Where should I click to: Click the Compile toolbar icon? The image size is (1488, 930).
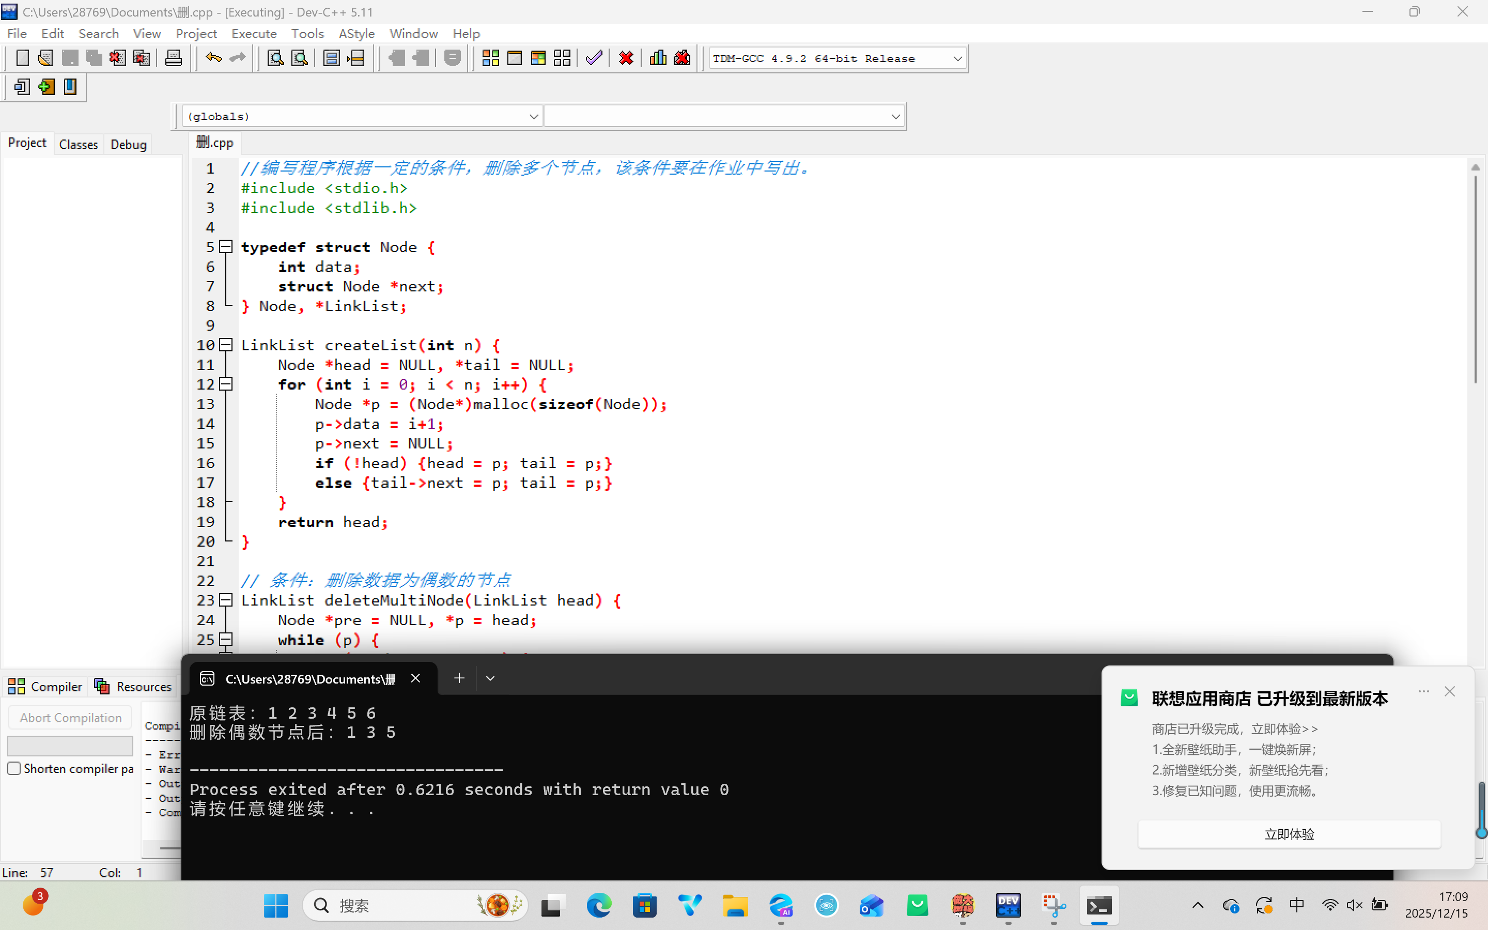[490, 58]
